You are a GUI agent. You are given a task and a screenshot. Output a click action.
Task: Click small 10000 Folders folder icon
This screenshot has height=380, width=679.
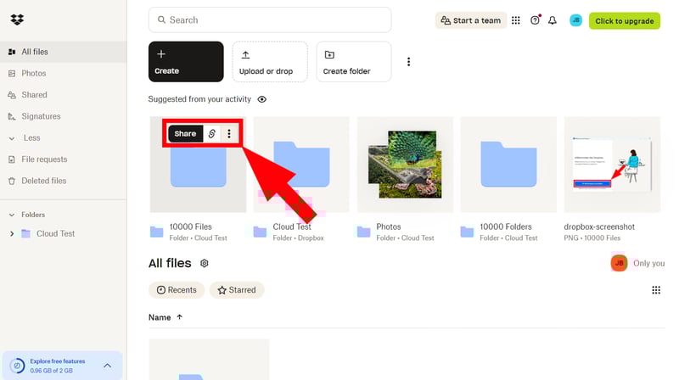coord(467,232)
